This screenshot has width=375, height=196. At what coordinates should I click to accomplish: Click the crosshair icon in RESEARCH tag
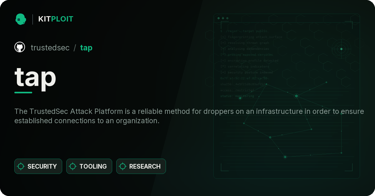tap(123, 166)
